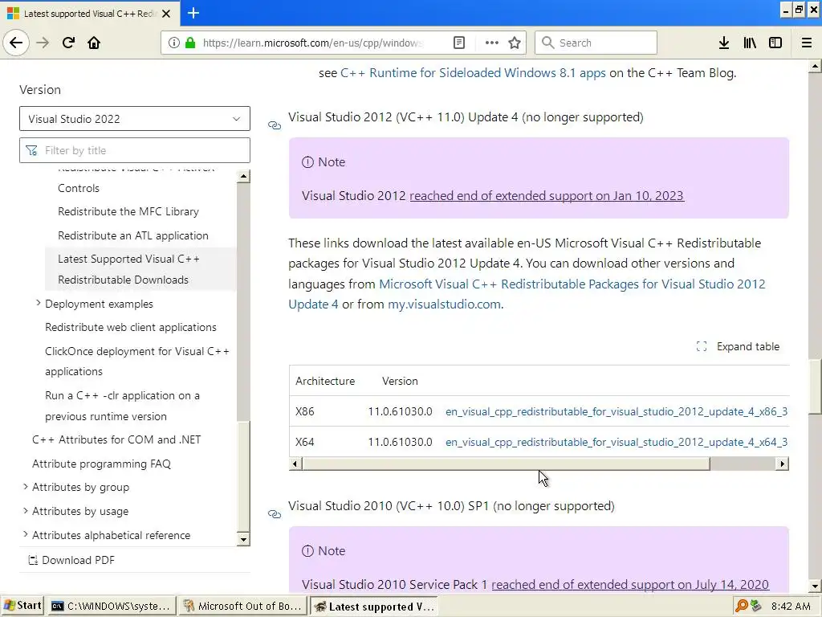Open my.visualstudio.com link
The image size is (822, 617).
click(444, 304)
